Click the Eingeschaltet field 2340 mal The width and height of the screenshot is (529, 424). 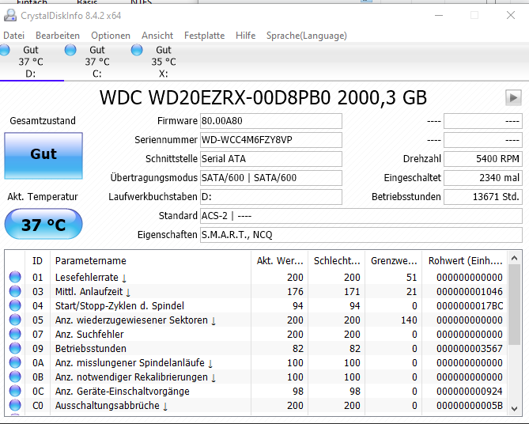(x=483, y=177)
